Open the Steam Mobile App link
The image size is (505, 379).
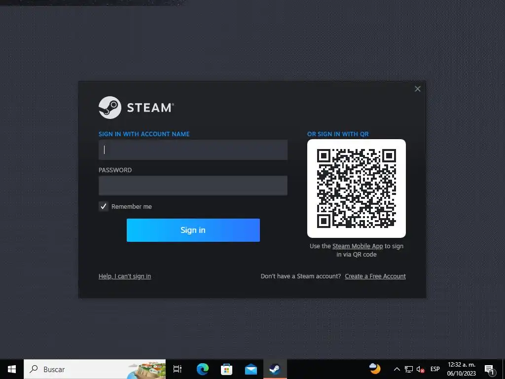[x=358, y=246]
